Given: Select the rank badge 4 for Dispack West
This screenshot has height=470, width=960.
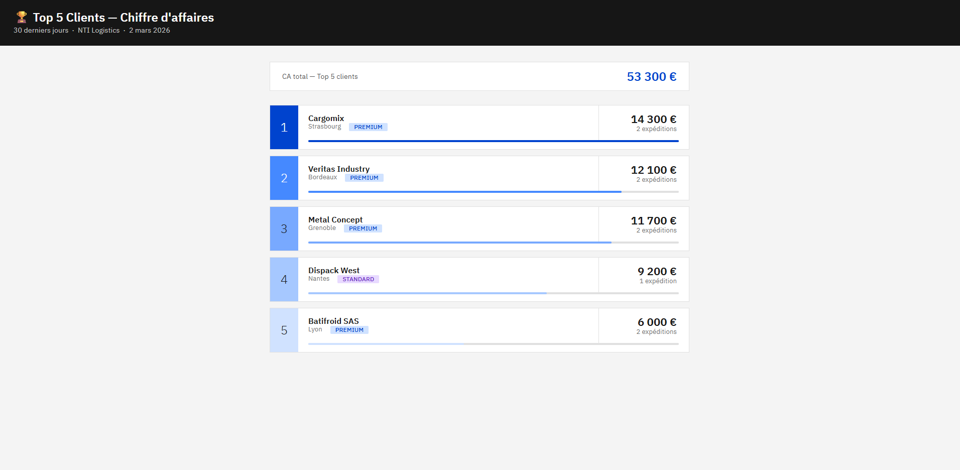Looking at the screenshot, I should [x=284, y=279].
